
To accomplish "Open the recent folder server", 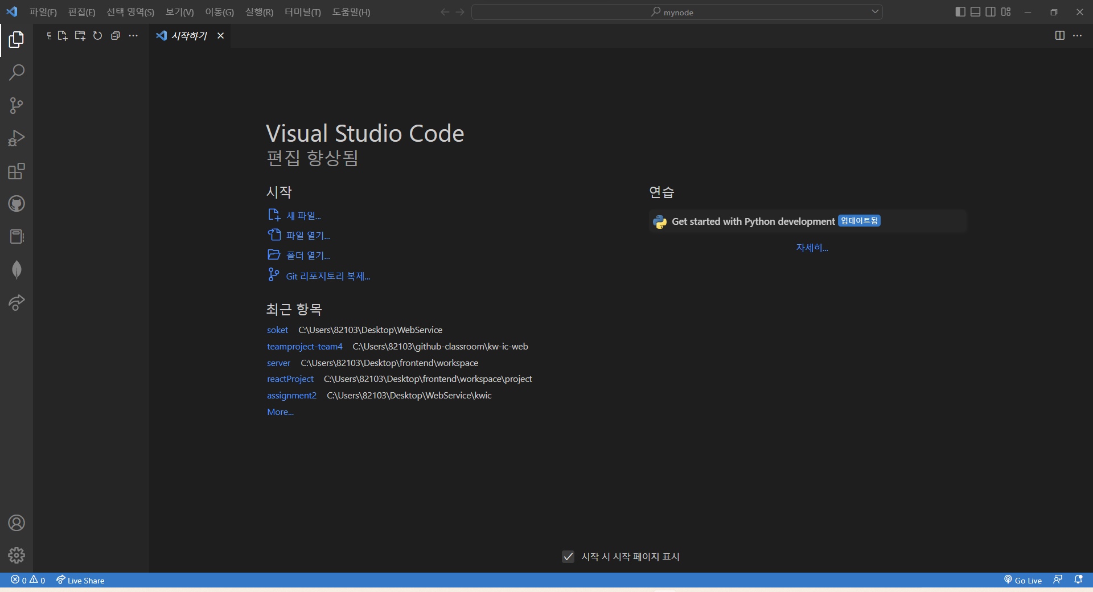I will point(278,363).
